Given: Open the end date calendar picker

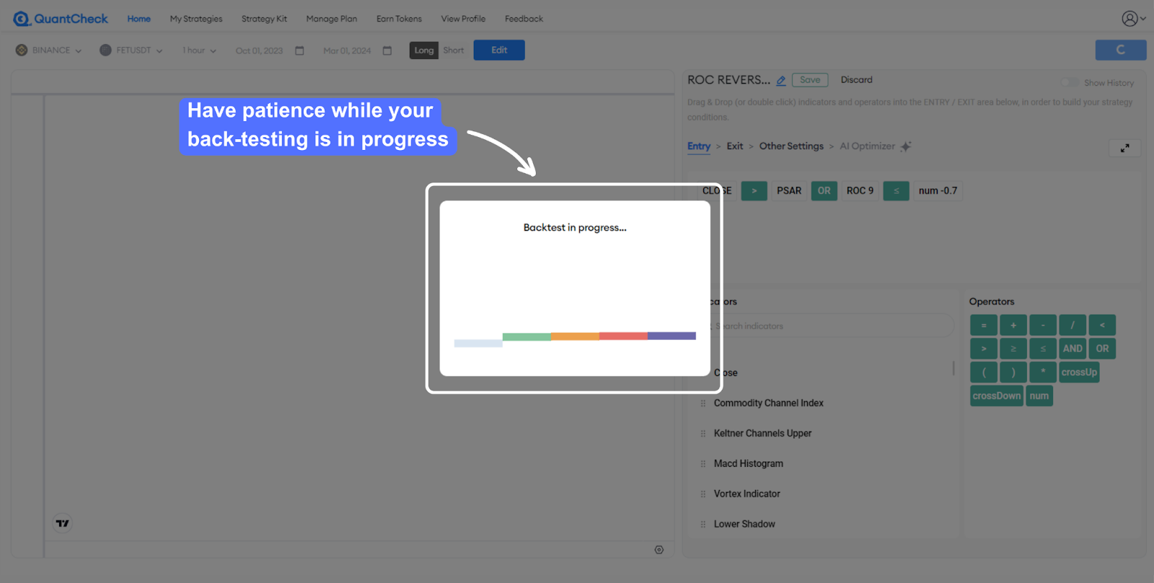Looking at the screenshot, I should [387, 51].
